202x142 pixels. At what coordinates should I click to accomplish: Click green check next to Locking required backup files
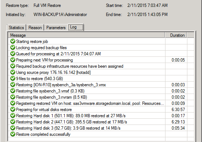click(13, 47)
